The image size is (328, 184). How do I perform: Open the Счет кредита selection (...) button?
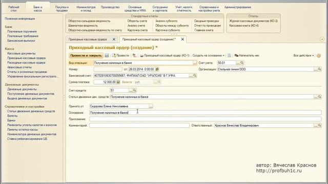(131, 90)
